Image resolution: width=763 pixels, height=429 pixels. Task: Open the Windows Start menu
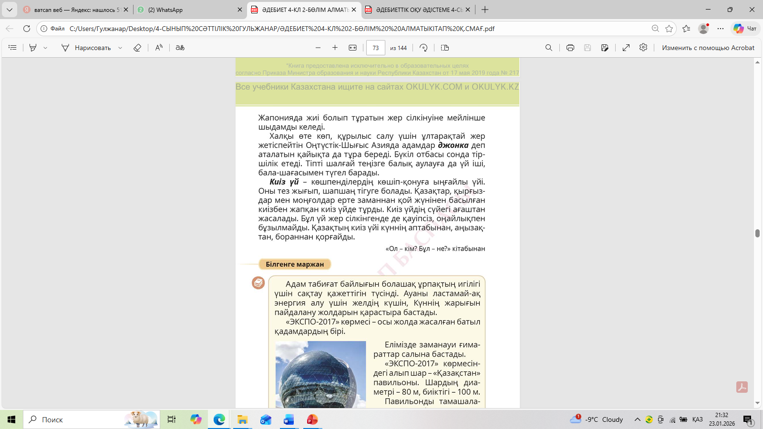click(x=11, y=419)
